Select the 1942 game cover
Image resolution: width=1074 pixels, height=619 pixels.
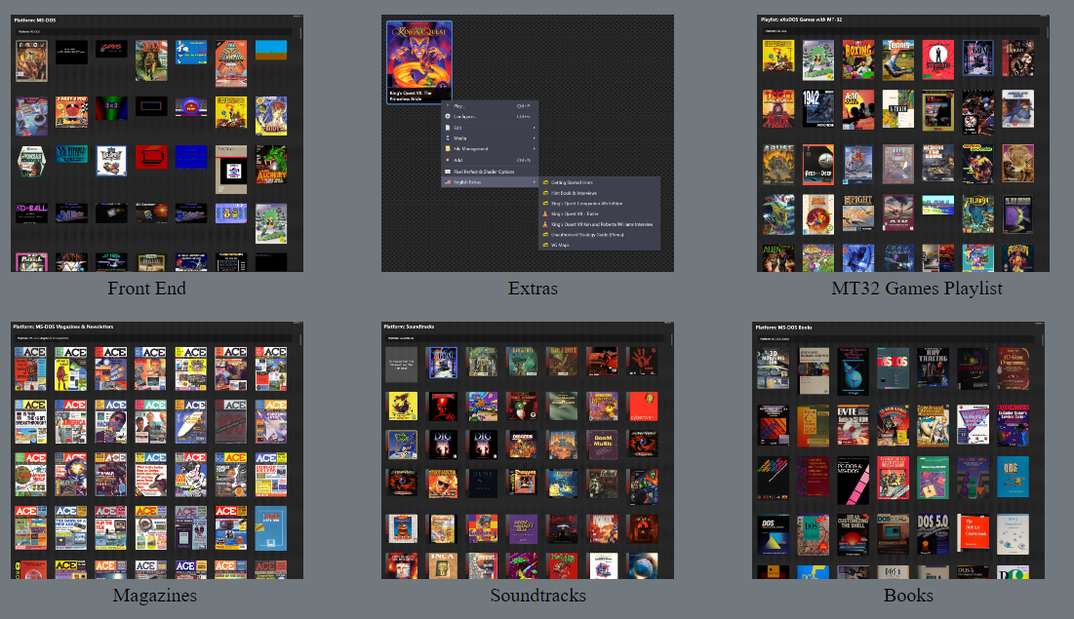818,109
